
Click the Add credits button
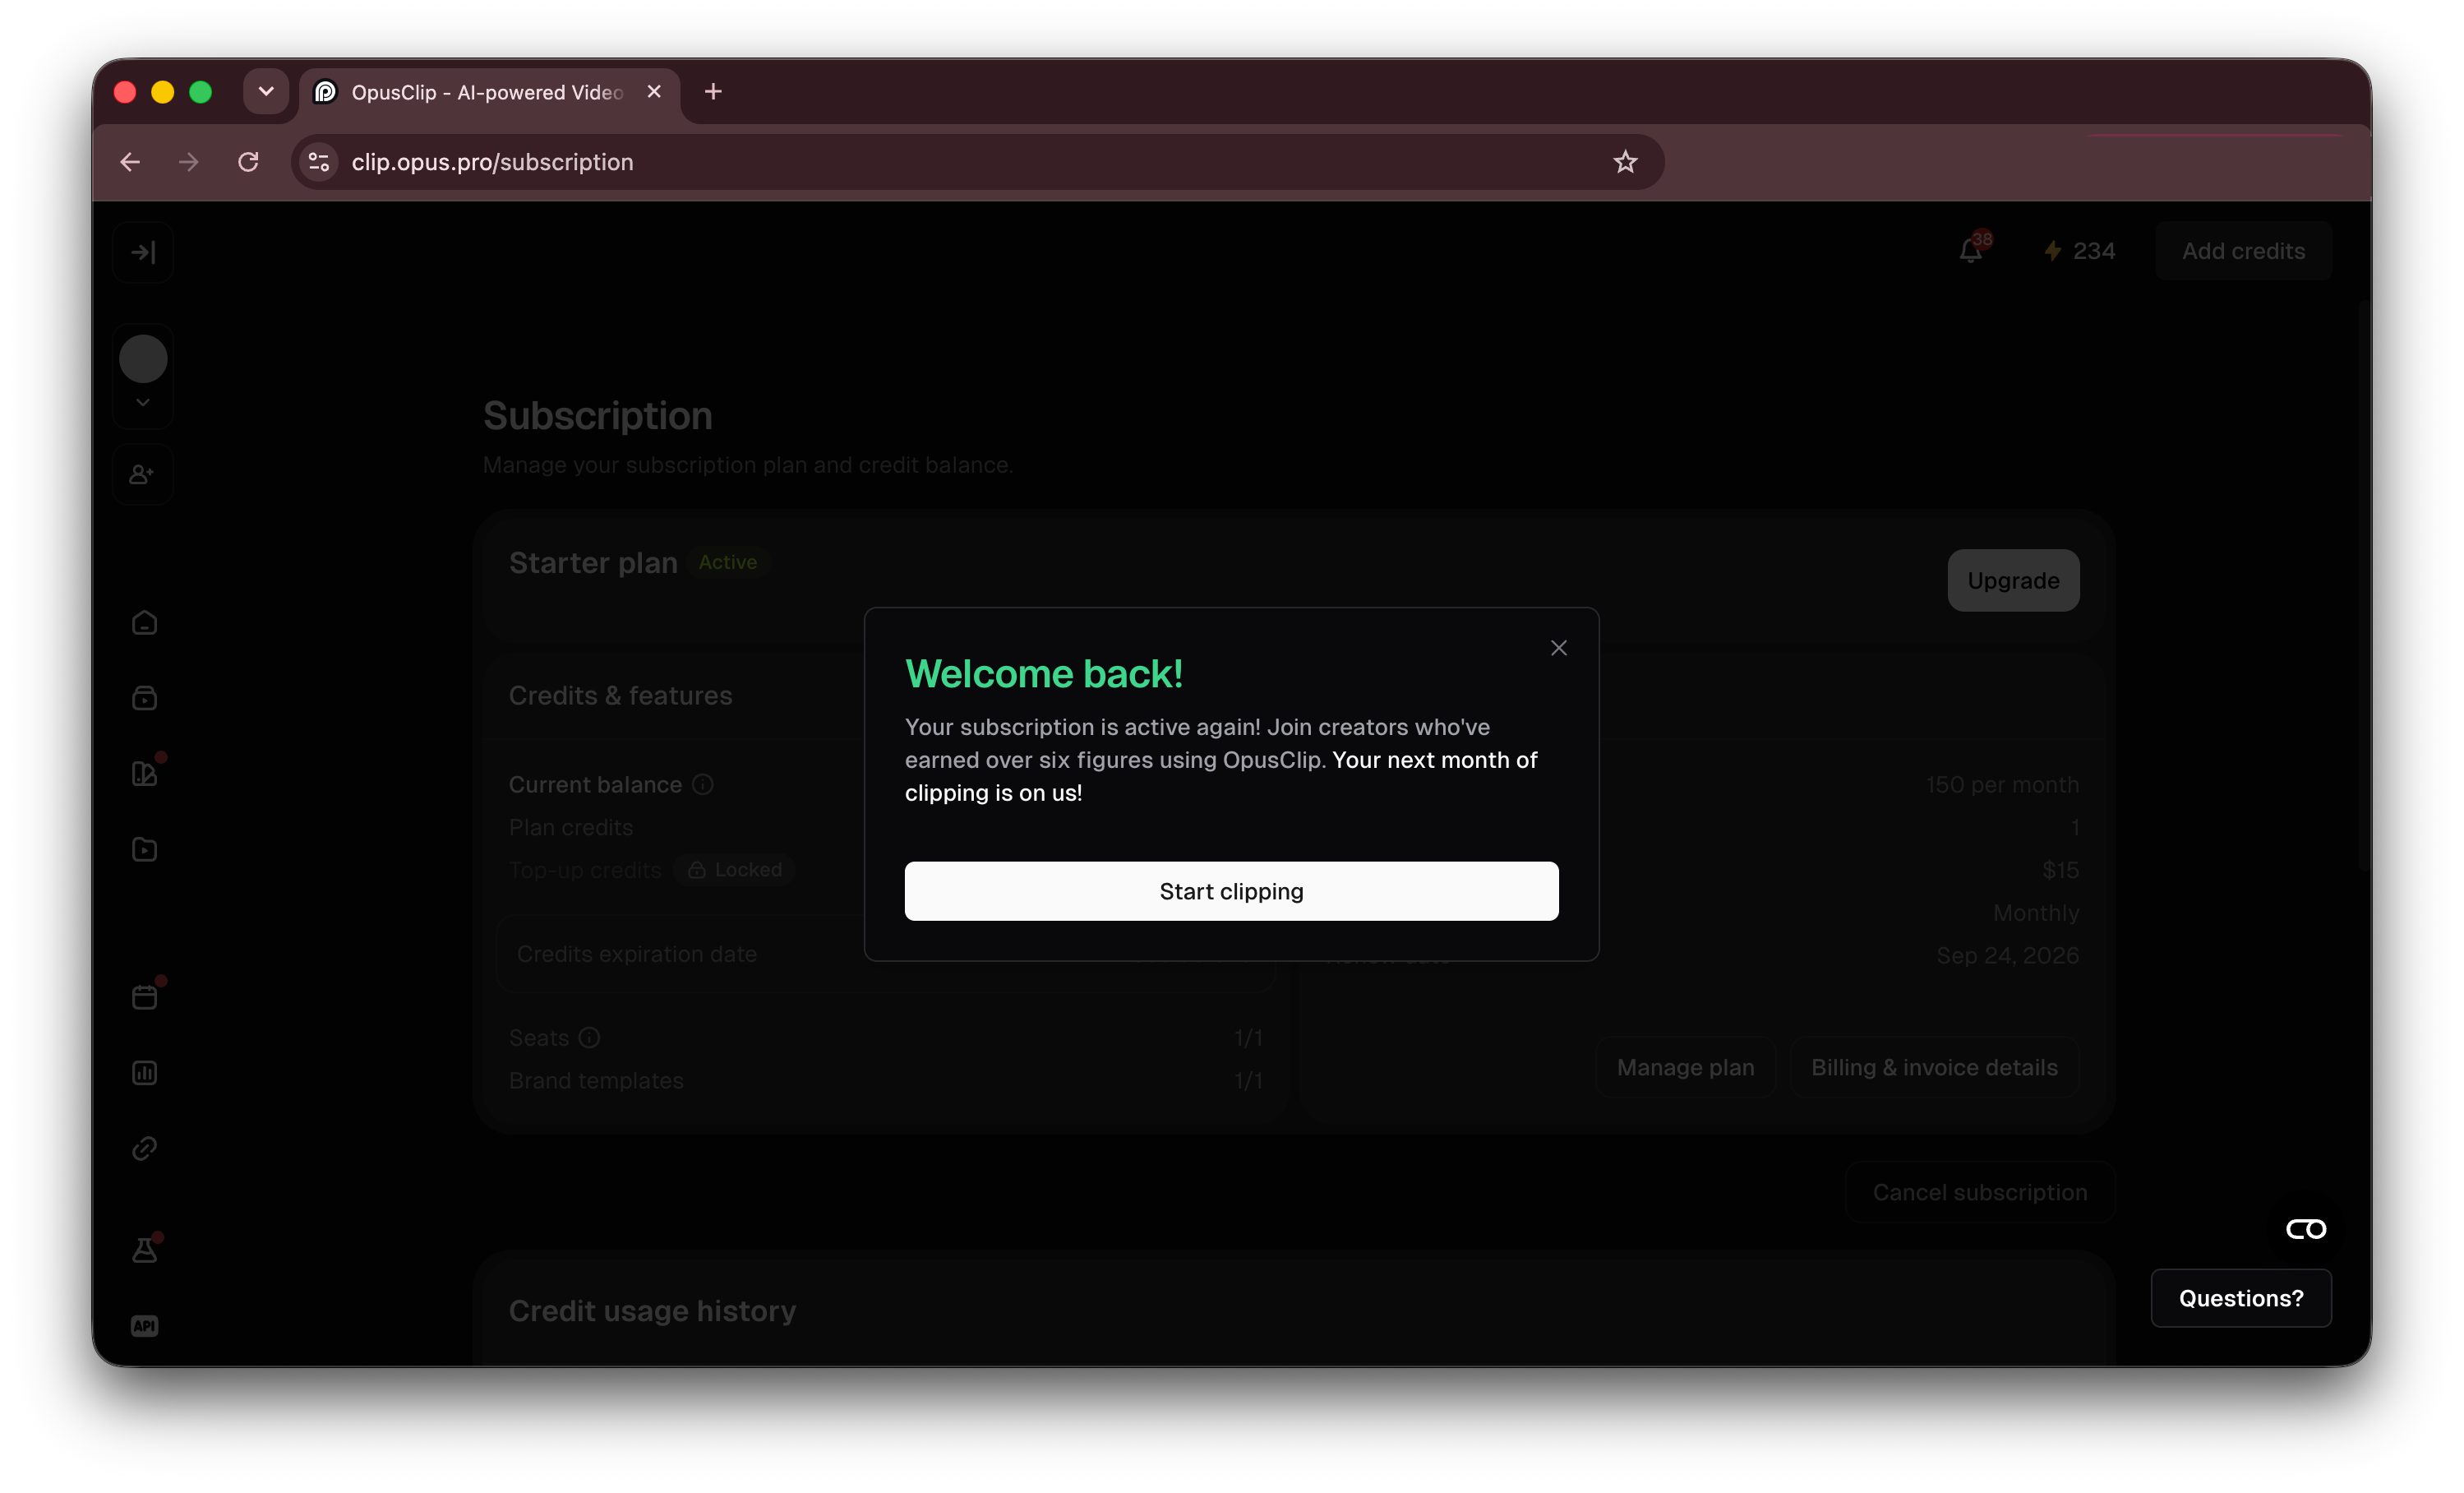point(2243,251)
